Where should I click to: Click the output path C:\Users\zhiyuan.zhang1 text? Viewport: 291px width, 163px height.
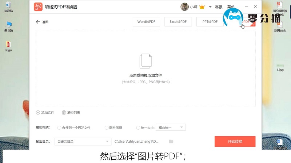pos(136,142)
